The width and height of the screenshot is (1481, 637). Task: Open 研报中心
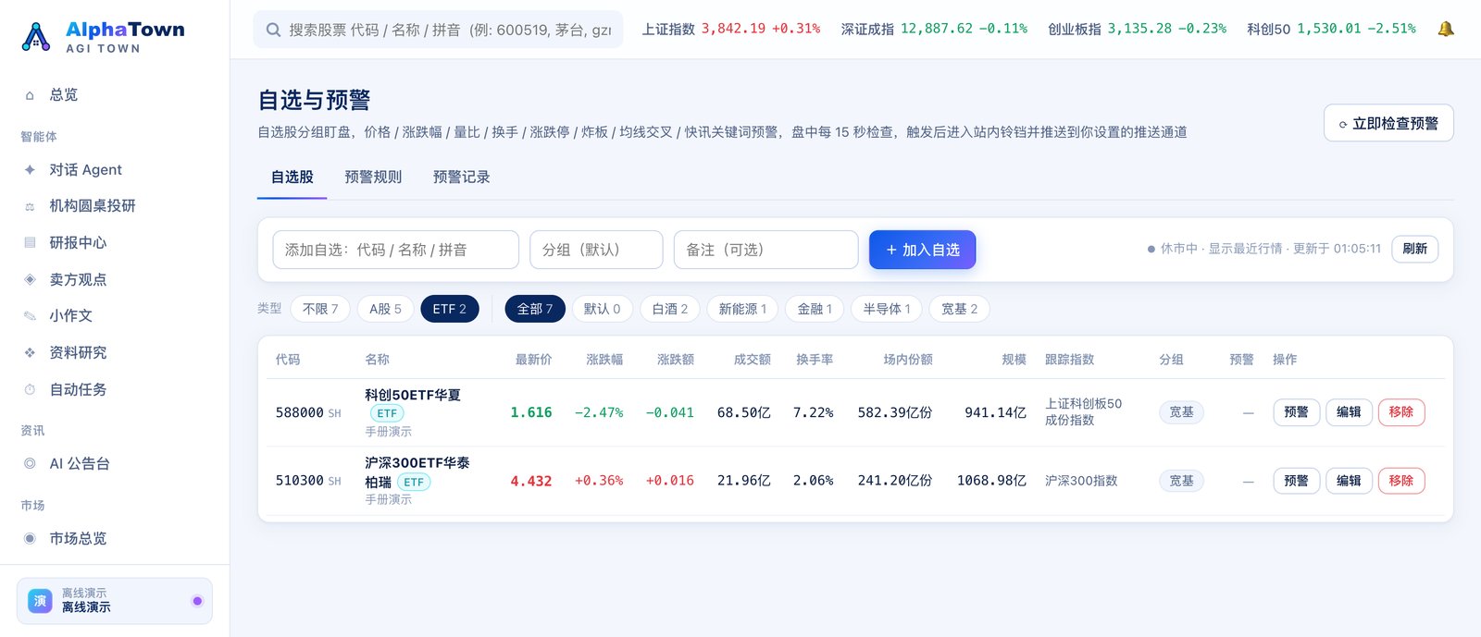coord(115,243)
